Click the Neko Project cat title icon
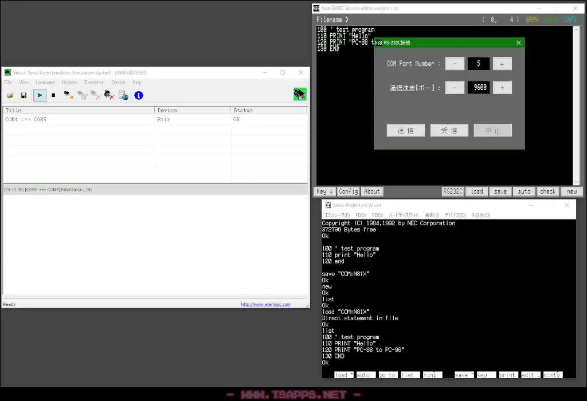587x401 pixels. tap(328, 205)
